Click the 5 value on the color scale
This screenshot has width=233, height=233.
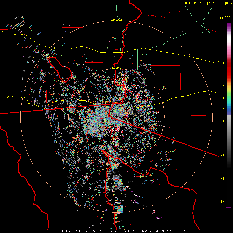223,52
